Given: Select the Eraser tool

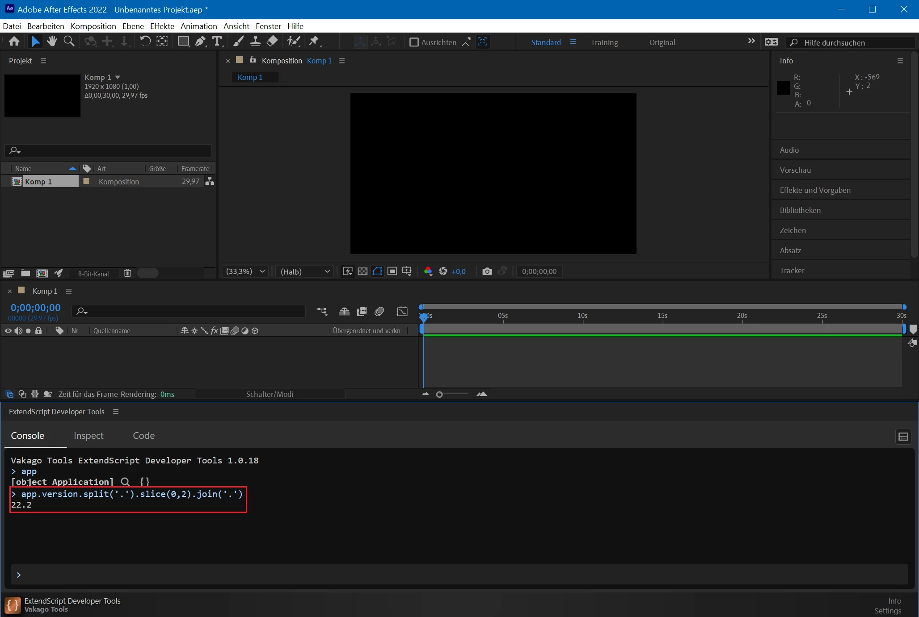Looking at the screenshot, I should pyautogui.click(x=272, y=42).
